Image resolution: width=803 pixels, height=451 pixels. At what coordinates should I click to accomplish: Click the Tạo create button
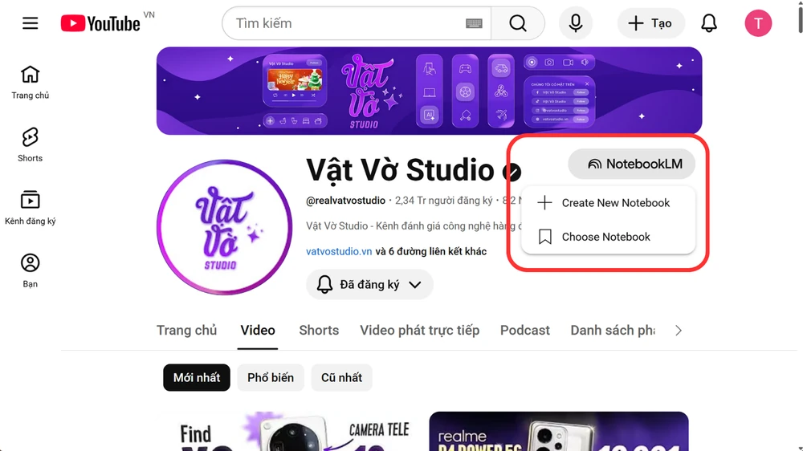[x=651, y=23]
